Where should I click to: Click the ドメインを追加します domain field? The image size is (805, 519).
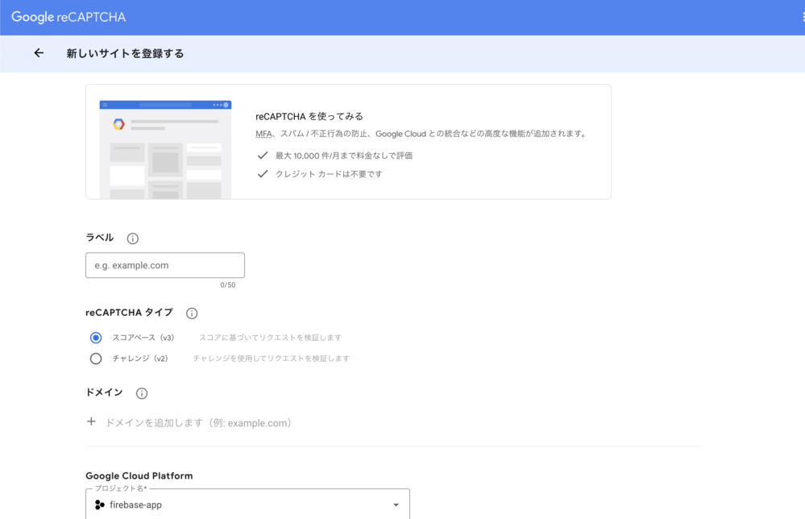[199, 423]
